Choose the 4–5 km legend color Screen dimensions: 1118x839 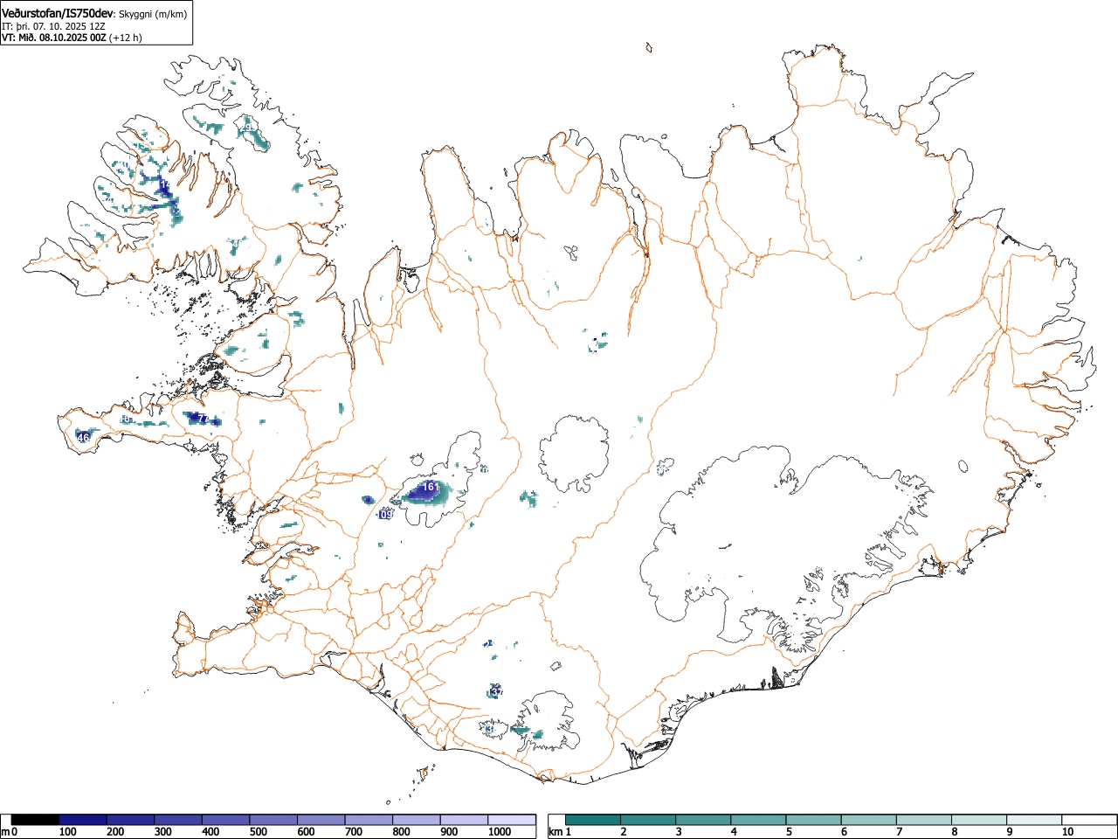click(x=758, y=820)
